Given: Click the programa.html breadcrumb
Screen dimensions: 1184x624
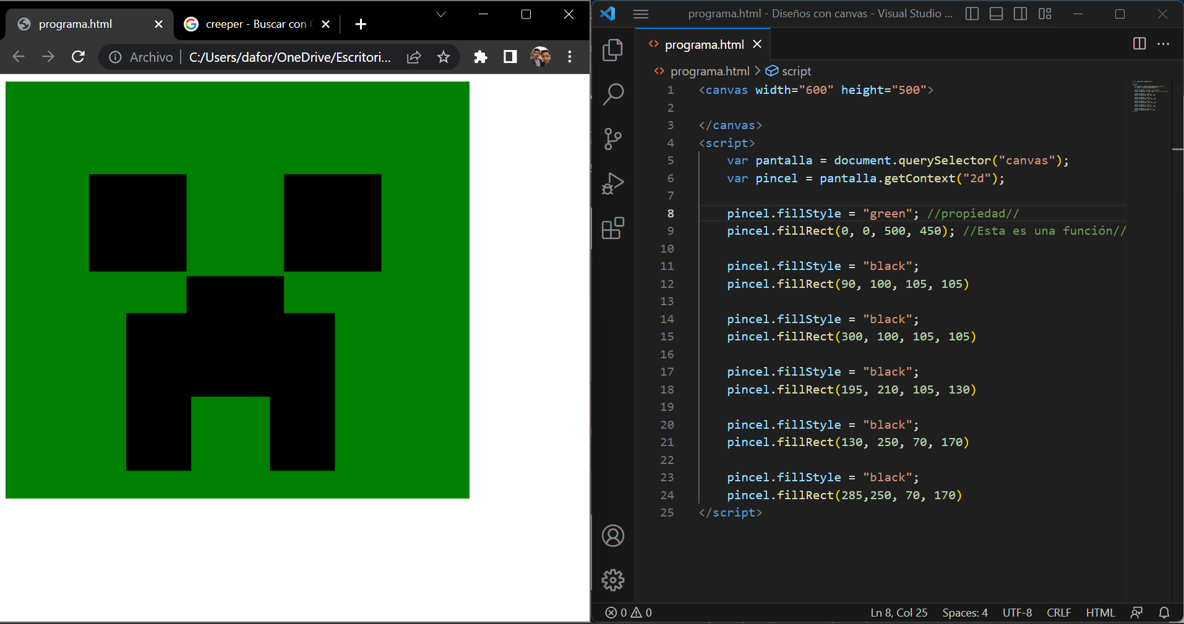Looking at the screenshot, I should coord(710,71).
